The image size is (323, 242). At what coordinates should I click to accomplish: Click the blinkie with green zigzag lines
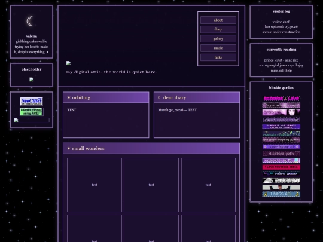pyautogui.click(x=281, y=133)
